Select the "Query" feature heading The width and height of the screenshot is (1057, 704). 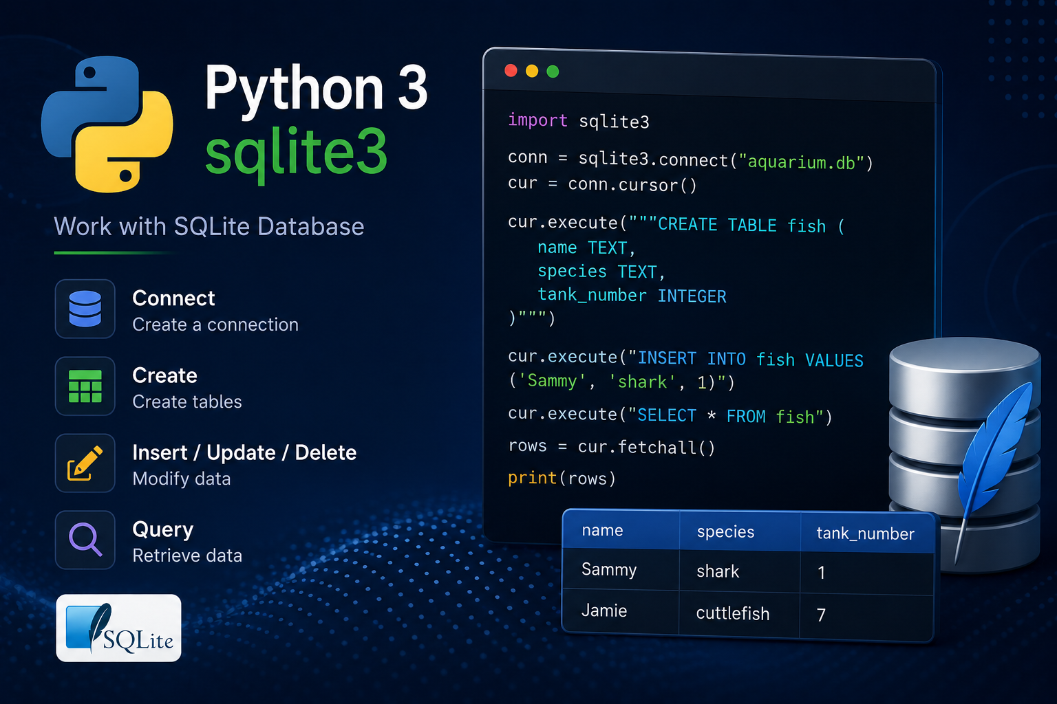coord(163,530)
